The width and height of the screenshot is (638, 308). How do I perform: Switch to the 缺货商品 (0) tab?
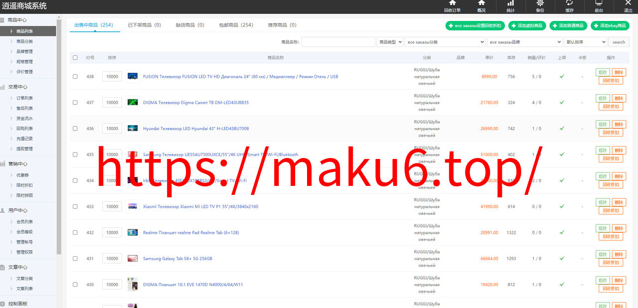pos(190,25)
